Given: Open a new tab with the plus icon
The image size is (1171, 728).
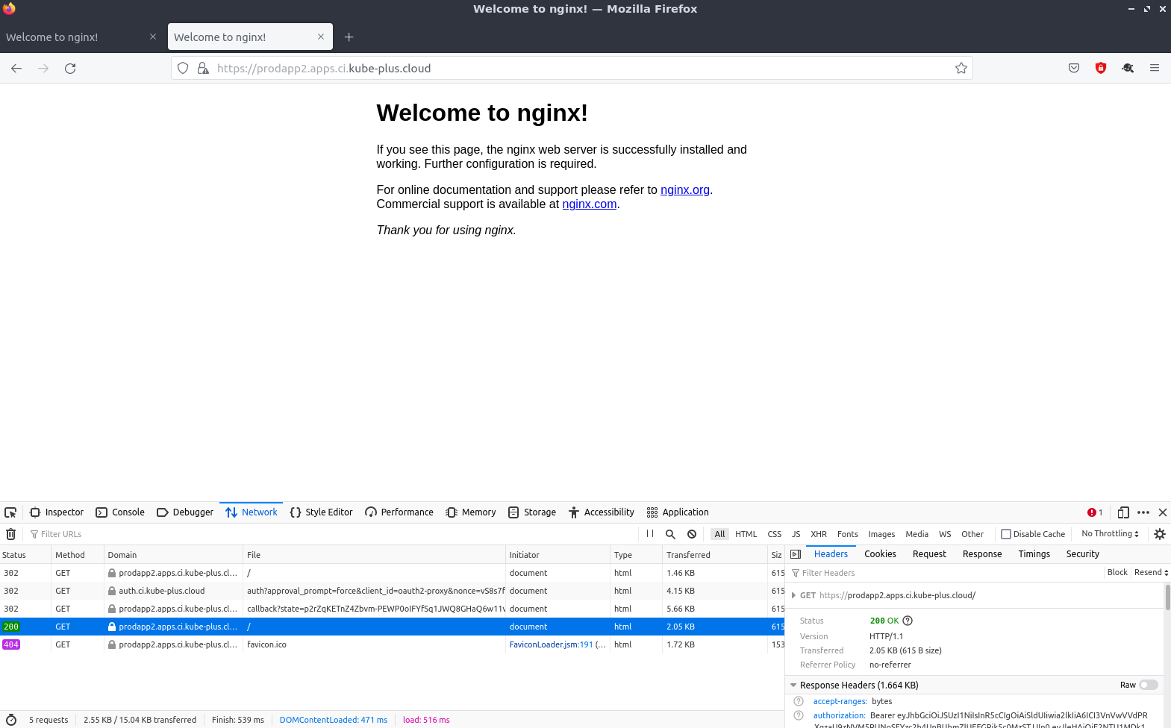Looking at the screenshot, I should 349,37.
